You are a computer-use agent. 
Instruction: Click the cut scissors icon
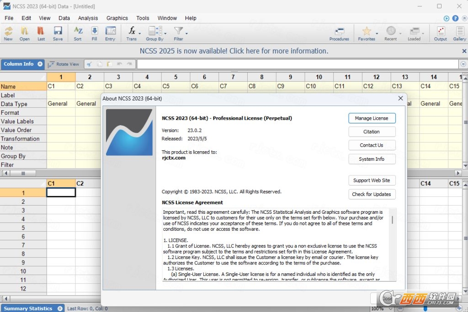(89, 64)
